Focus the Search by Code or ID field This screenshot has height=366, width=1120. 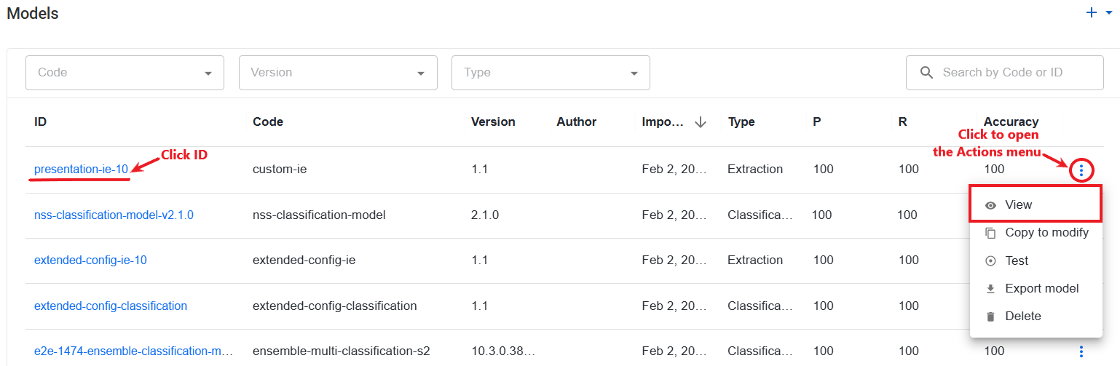tap(1005, 73)
